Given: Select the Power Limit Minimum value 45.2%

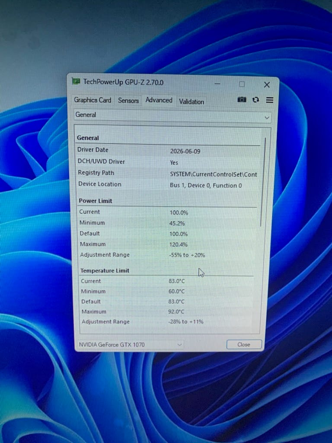Looking at the screenshot, I should point(177,223).
